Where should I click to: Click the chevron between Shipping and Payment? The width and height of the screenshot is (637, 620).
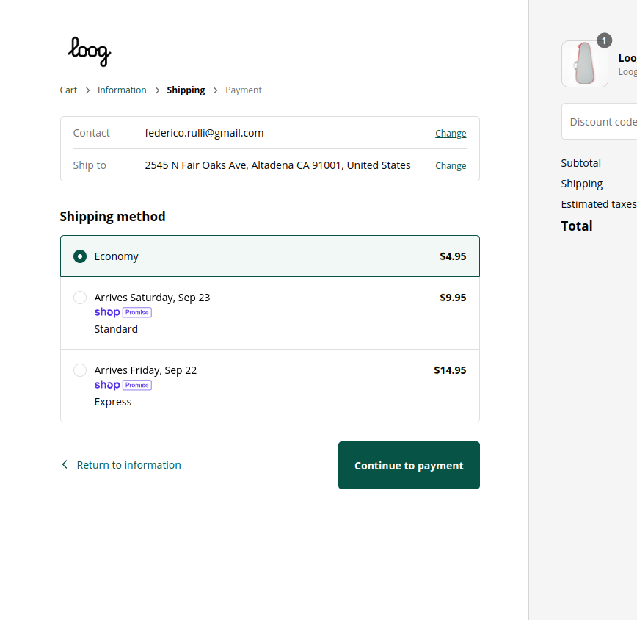coord(215,90)
